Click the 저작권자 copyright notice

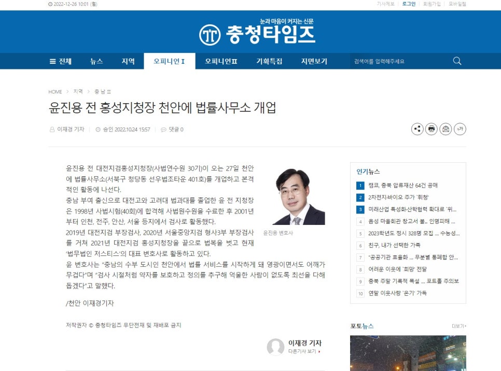coord(123,325)
